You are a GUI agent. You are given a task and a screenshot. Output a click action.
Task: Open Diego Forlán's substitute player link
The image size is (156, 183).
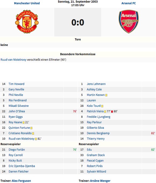[17, 150]
